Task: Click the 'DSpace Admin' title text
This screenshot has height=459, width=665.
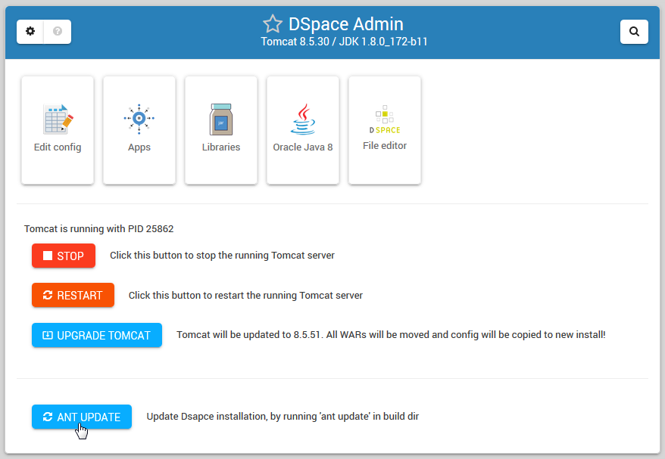Action: 345,24
